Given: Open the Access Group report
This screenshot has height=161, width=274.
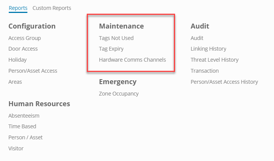Looking at the screenshot, I should 24,38.
